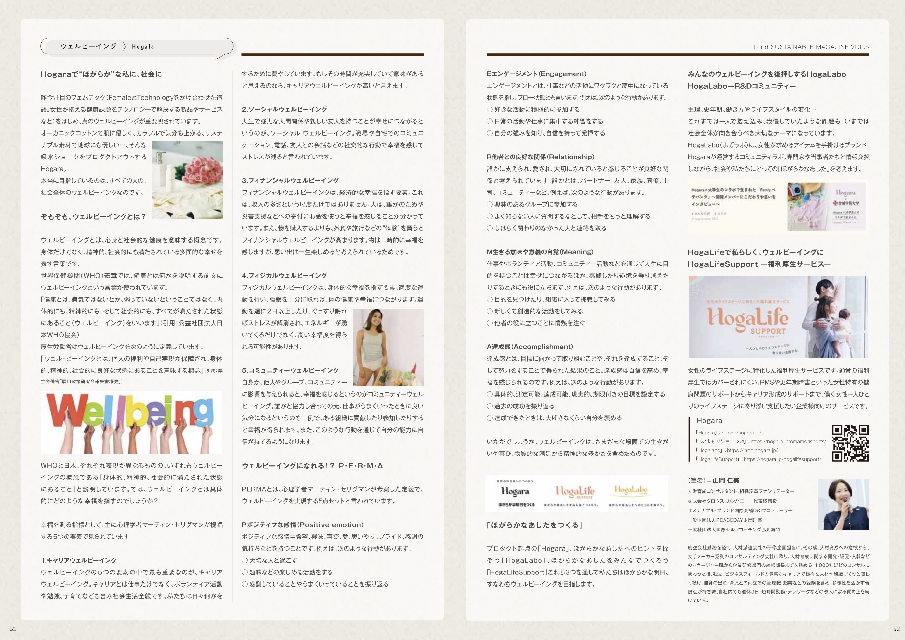Click the chevron between ウェルビーイング and Hogala
This screenshot has width=905, height=640.
[124, 46]
